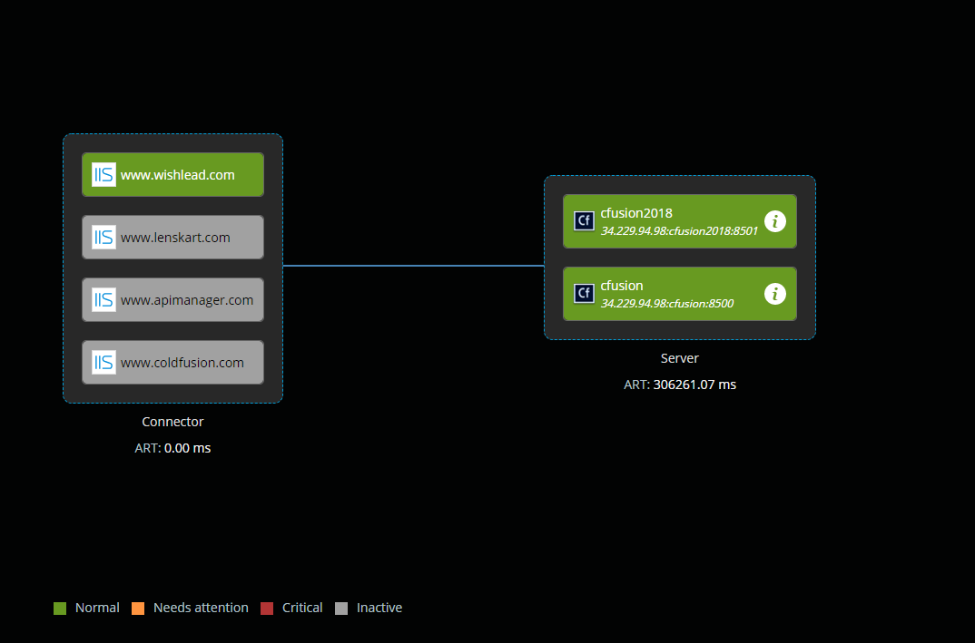975x643 pixels.
Task: Click the IIS icon beside www.coldfusion.com
Action: (103, 362)
